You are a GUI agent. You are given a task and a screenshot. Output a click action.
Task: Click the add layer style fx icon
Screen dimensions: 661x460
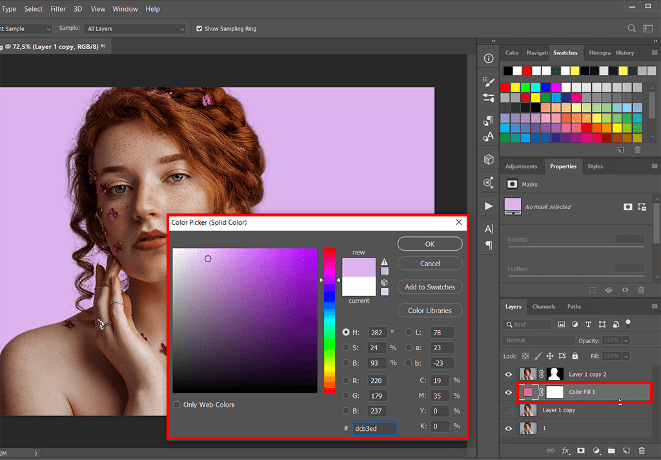click(566, 450)
